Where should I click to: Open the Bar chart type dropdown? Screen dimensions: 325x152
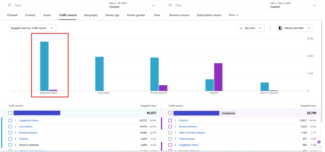tap(251, 28)
